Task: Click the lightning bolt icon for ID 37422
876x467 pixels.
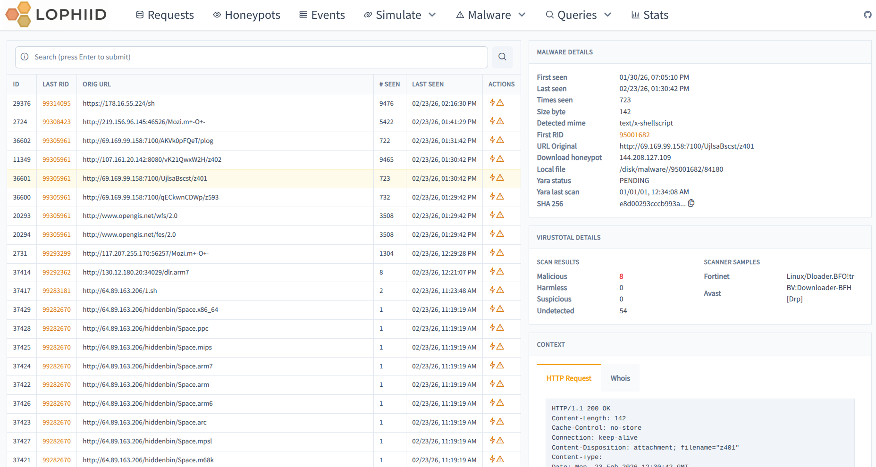Action: (x=492, y=384)
